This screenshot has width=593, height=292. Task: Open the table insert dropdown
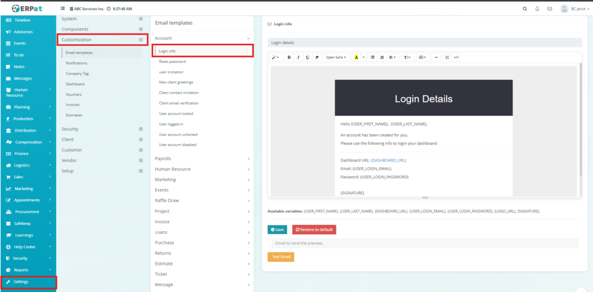422,57
